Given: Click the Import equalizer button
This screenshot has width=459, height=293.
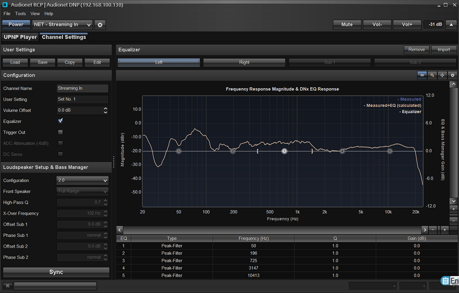Looking at the screenshot, I should pos(444,50).
